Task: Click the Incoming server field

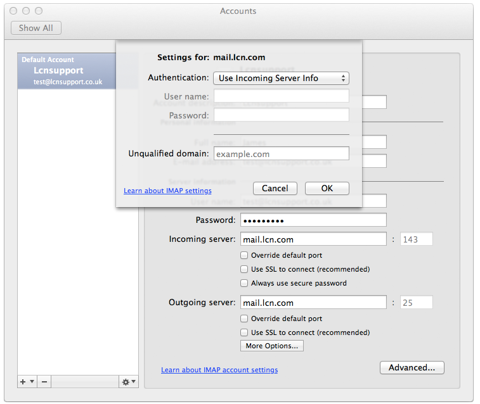Action: [313, 239]
